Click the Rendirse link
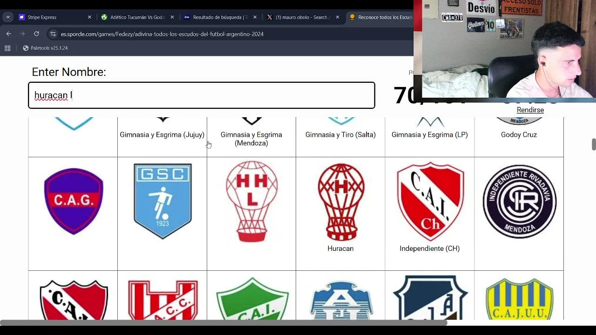The height and width of the screenshot is (335, 596). [530, 110]
